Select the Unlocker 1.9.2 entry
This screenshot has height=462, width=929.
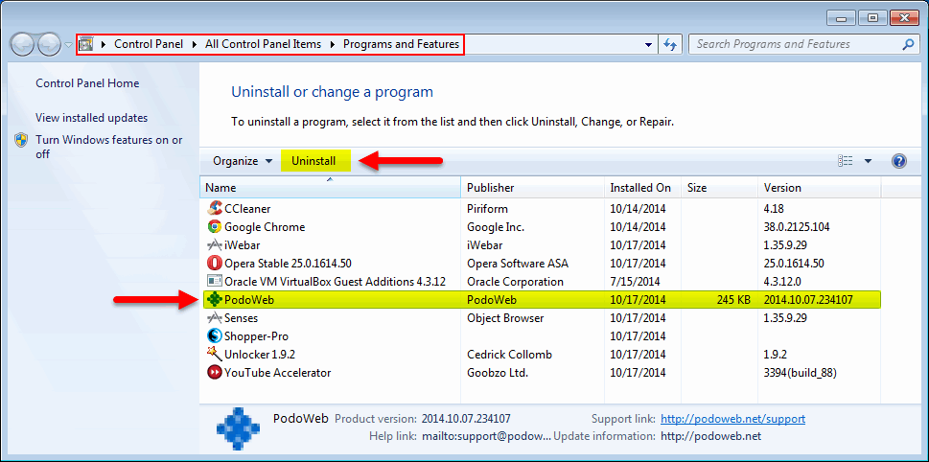pos(260,355)
